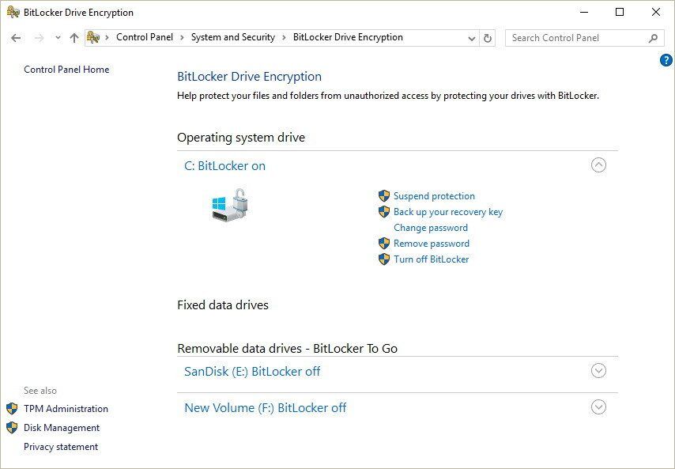Open the blue Help button
Image resolution: width=675 pixels, height=469 pixels.
click(x=666, y=60)
